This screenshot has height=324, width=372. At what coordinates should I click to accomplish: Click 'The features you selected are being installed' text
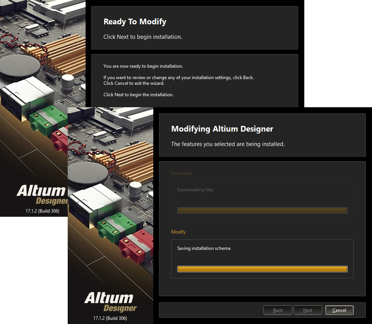tap(228, 144)
